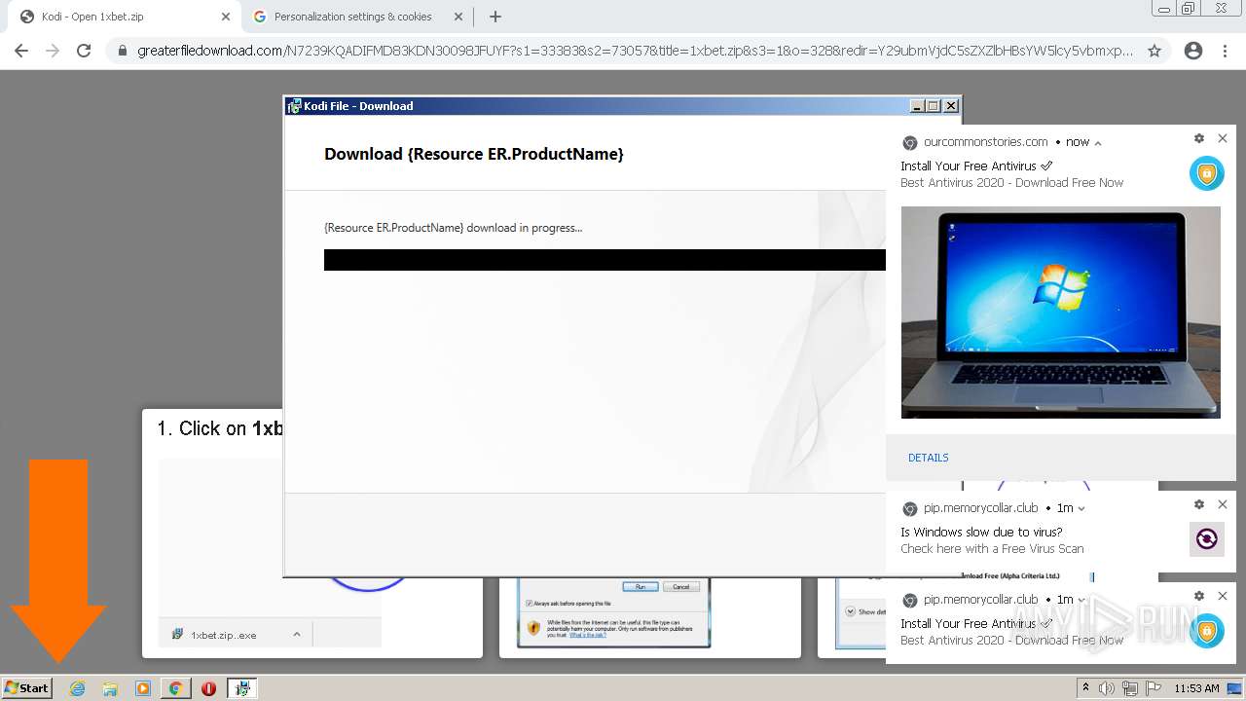This screenshot has width=1246, height=701.
Task: Maximize the Kodi File - Download window
Action: point(933,106)
